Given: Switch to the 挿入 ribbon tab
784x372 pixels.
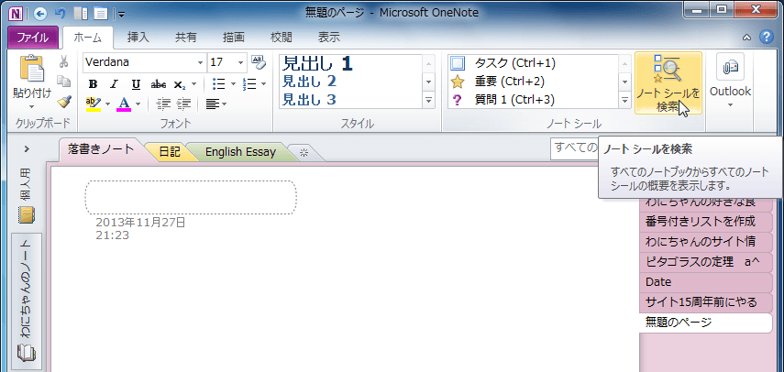Looking at the screenshot, I should pyautogui.click(x=138, y=38).
